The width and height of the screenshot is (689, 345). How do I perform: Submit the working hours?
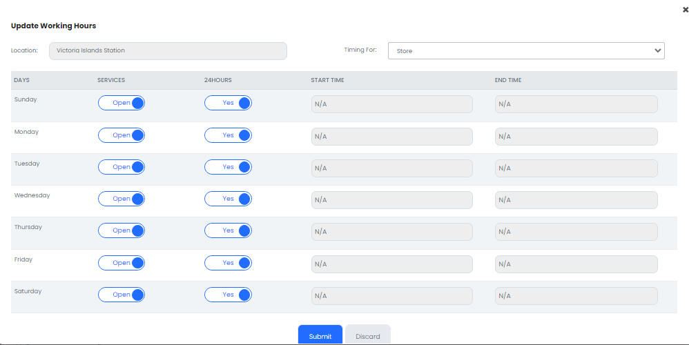(x=320, y=335)
